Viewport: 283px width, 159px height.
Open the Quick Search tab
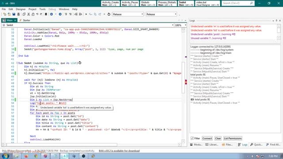point(256,144)
